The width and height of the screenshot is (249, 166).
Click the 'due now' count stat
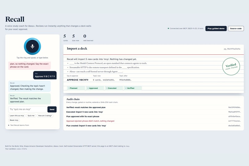click(x=75, y=38)
